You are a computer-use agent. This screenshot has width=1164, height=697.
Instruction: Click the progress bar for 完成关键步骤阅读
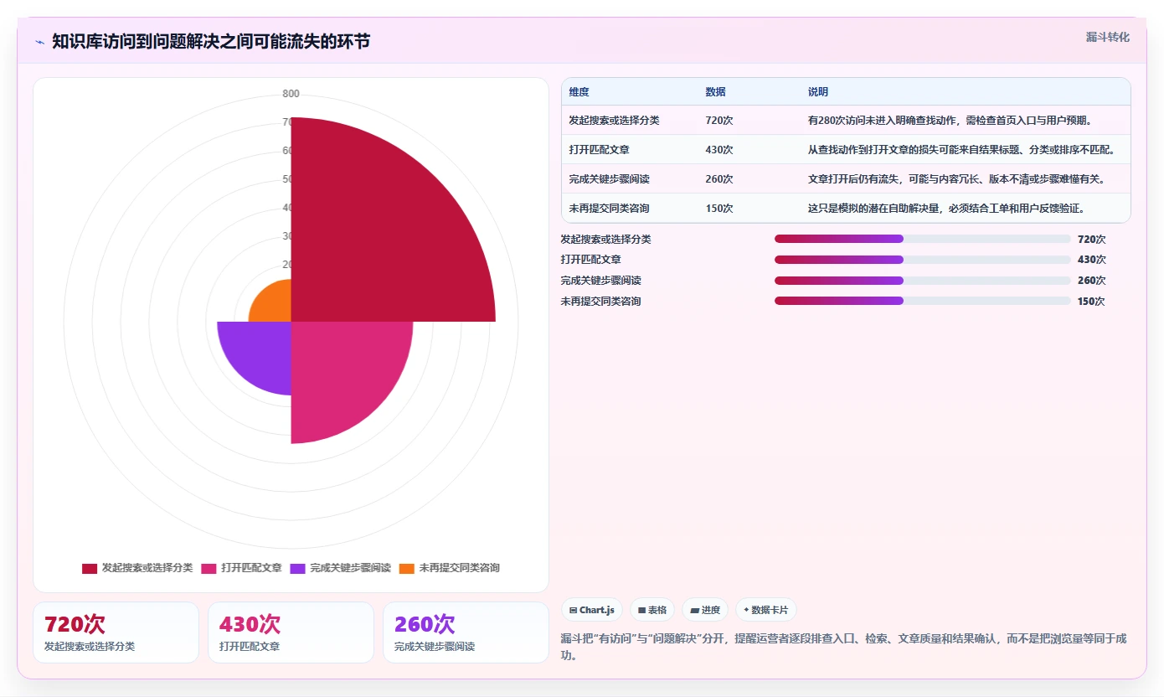pos(923,280)
